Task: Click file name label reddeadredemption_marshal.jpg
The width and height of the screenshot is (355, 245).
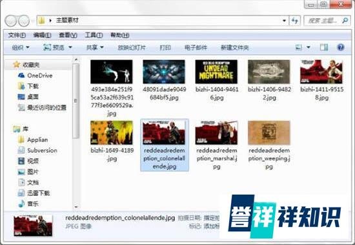Action: [x=217, y=158]
